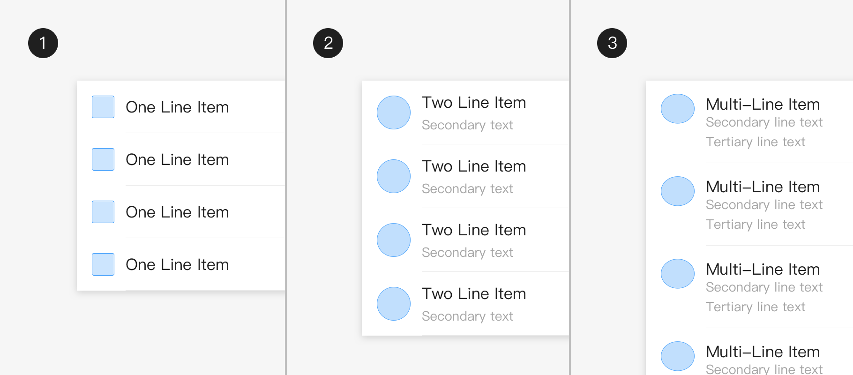Click the third One Line Item square icon
Screen dimensions: 853x375
coord(103,212)
